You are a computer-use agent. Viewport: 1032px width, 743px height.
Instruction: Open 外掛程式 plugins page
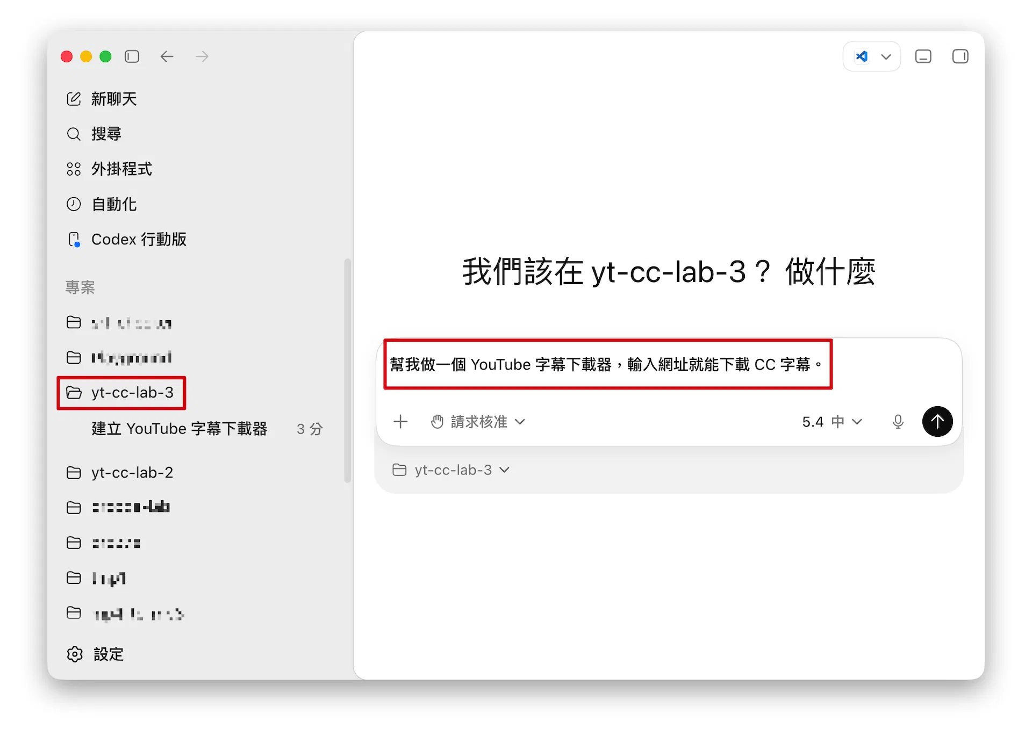tap(109, 169)
